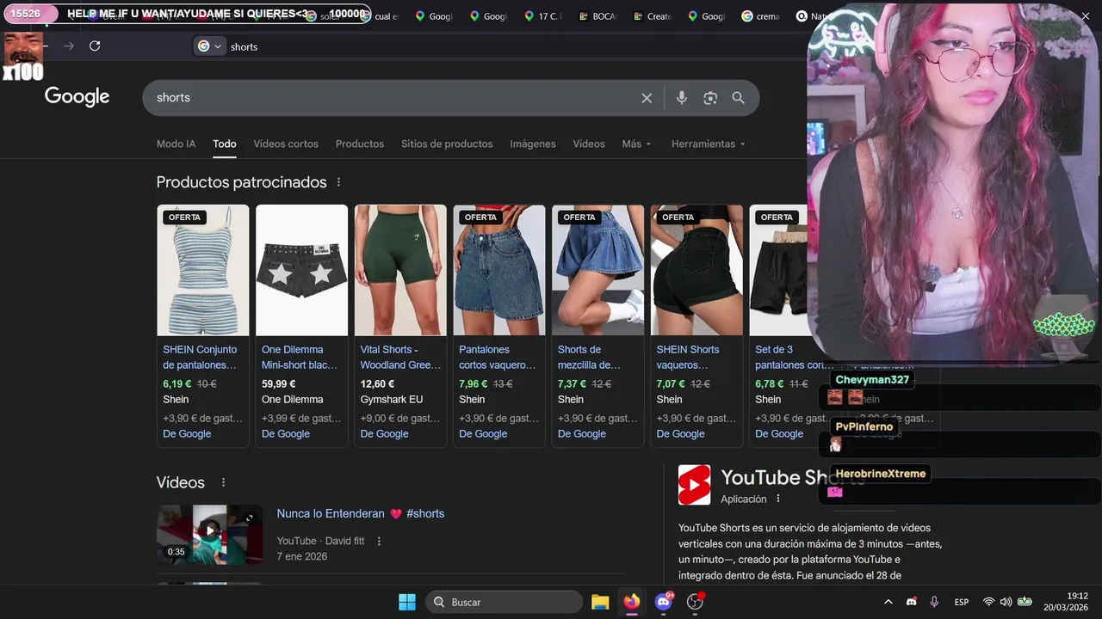Open Discord from the taskbar
The height and width of the screenshot is (619, 1102).
tap(664, 602)
